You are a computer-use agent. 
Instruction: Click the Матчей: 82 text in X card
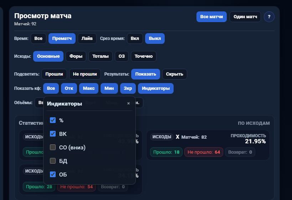click(x=194, y=137)
